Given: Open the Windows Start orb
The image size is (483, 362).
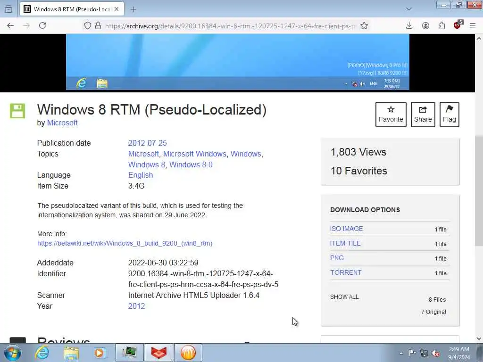Looking at the screenshot, I should (x=13, y=353).
